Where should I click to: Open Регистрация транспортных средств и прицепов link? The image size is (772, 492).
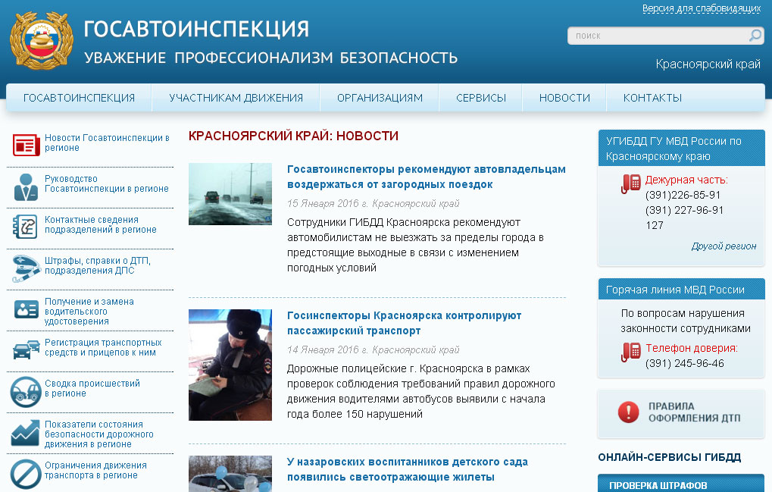click(x=103, y=347)
